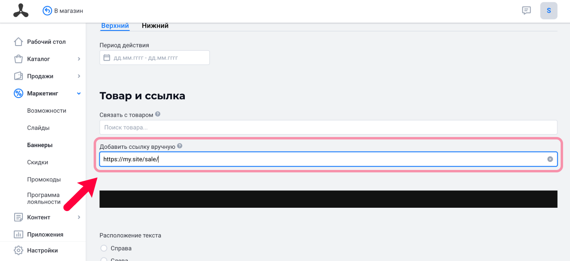Click the user avatar labeled S
Viewport: 570px width, 261px height.
pos(549,11)
